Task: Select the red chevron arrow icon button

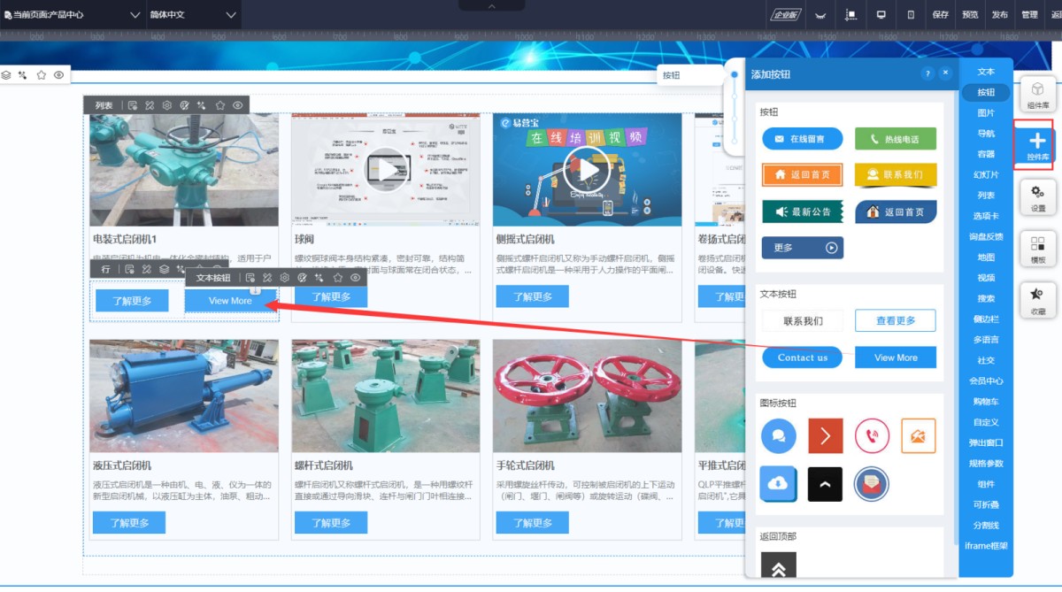Action: 826,436
